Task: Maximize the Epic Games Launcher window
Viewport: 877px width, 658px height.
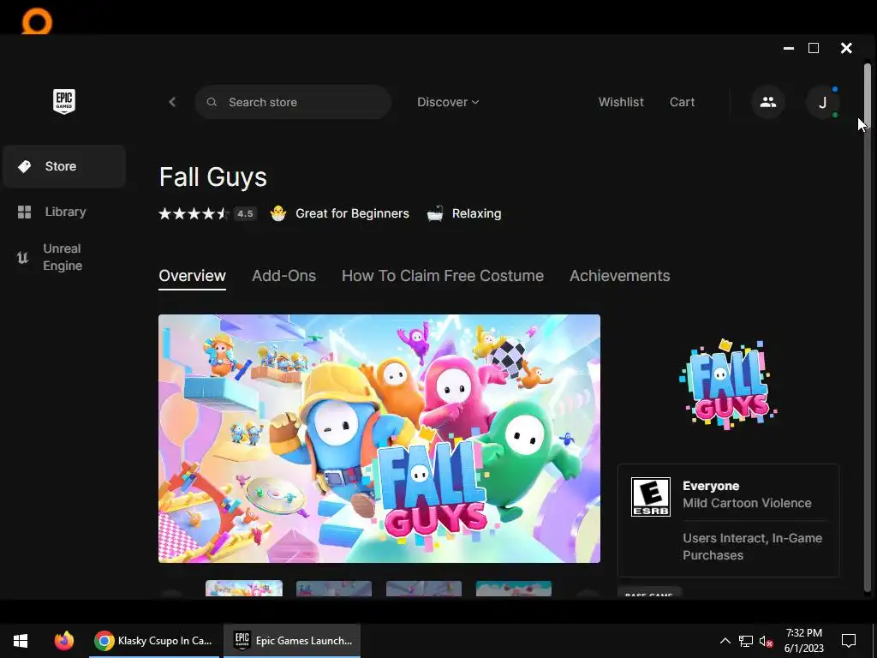Action: tap(814, 48)
